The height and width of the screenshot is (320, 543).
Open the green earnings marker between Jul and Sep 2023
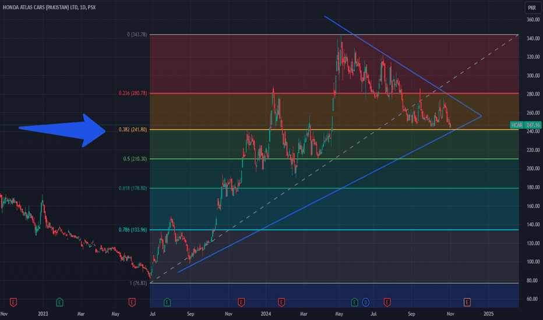point(167,303)
